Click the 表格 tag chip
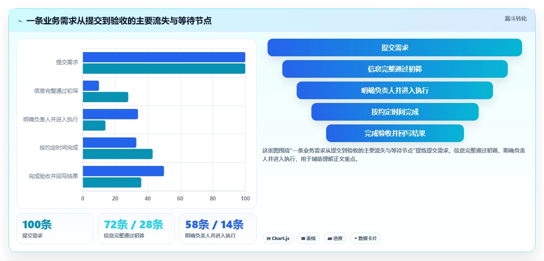544x261 pixels. click(x=308, y=238)
